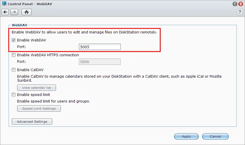Screen dimensions: 245x145
Task: Click the 'Enable CalDAV to manage calendars' description
Action: [x=119, y=78]
